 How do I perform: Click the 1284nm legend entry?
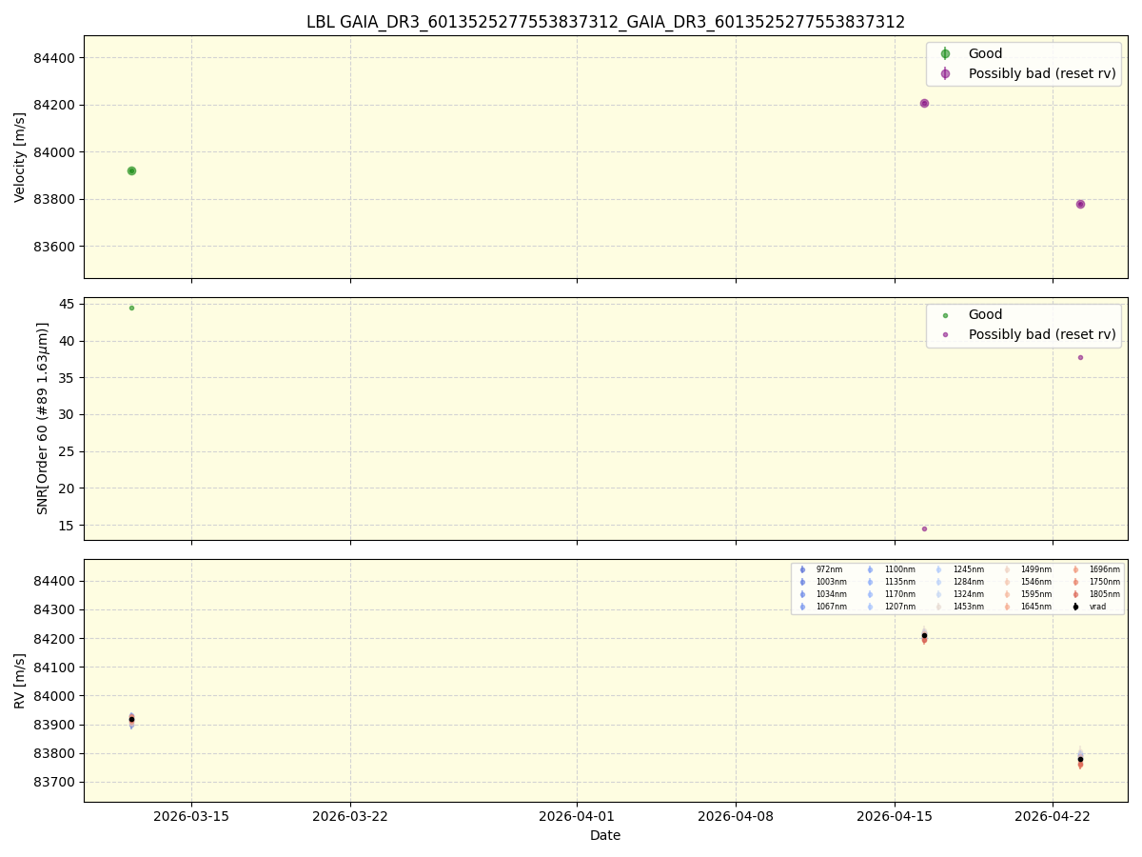tap(958, 582)
